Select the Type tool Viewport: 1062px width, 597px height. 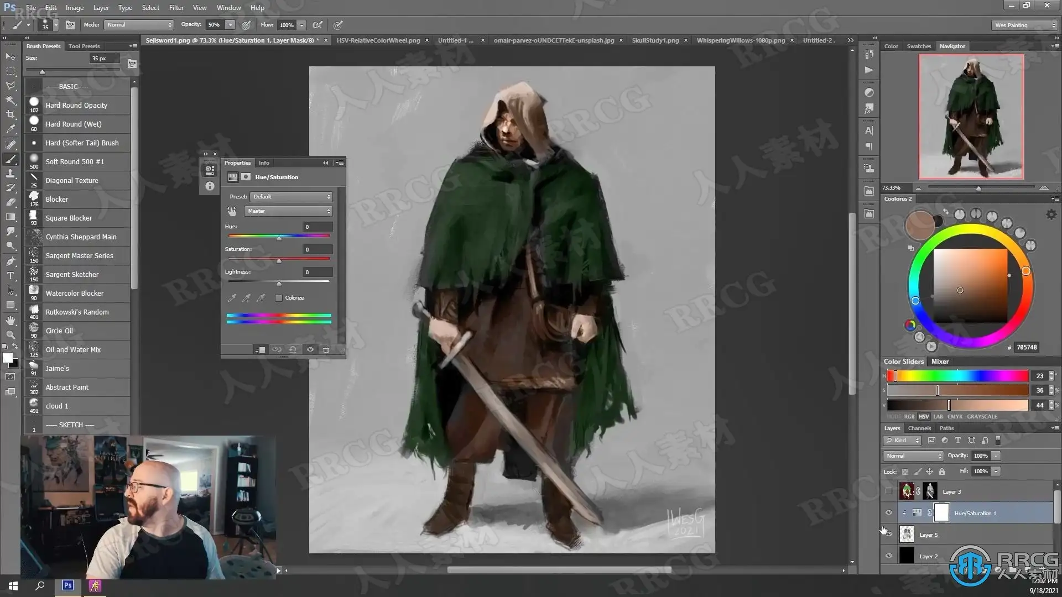11,275
